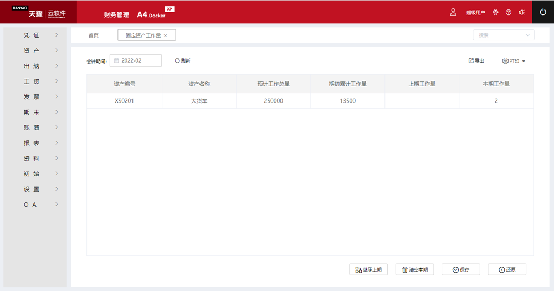Click the 还原 restore button
Screen dimensions: 554x291
point(507,269)
